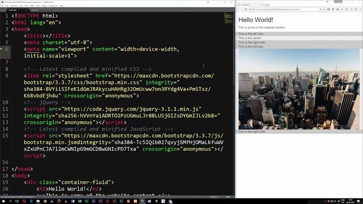Click the closing head tag line
The image size is (363, 204).
(x=22, y=169)
